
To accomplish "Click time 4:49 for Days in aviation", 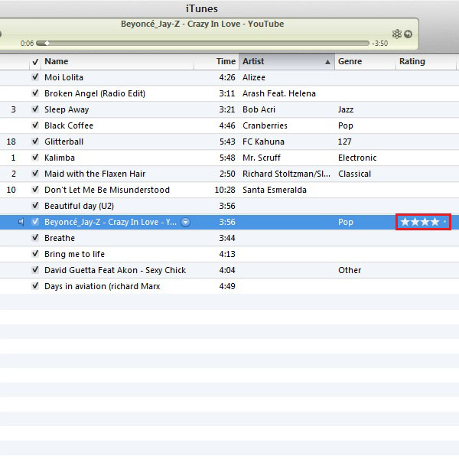I will tap(227, 286).
